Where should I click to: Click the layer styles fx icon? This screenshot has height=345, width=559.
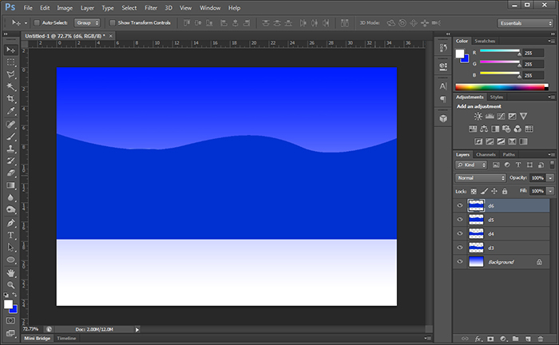(x=478, y=339)
